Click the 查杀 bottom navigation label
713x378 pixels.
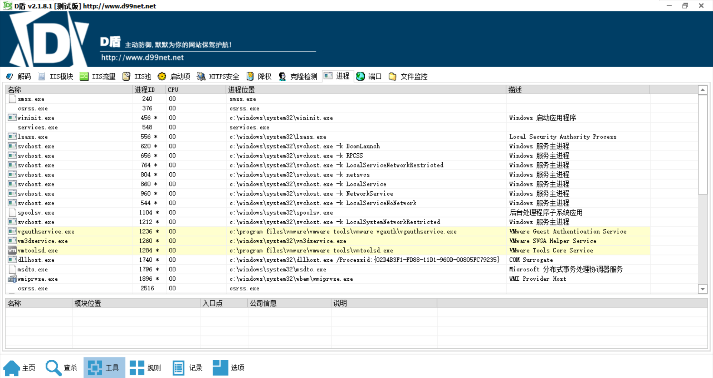(x=70, y=368)
